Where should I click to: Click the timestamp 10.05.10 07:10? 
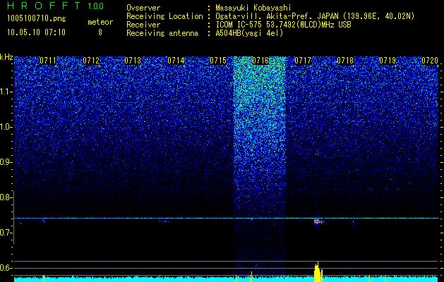36,32
